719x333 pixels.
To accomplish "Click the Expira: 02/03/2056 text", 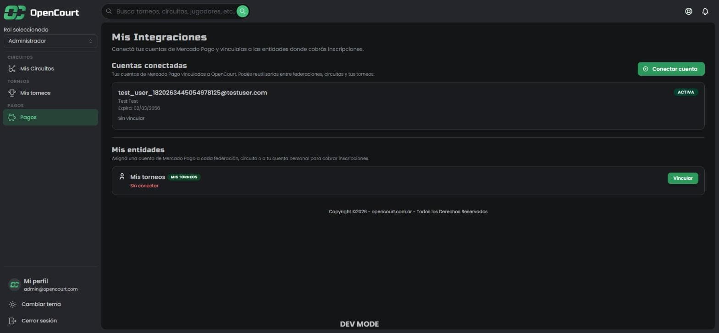I will tap(139, 108).
